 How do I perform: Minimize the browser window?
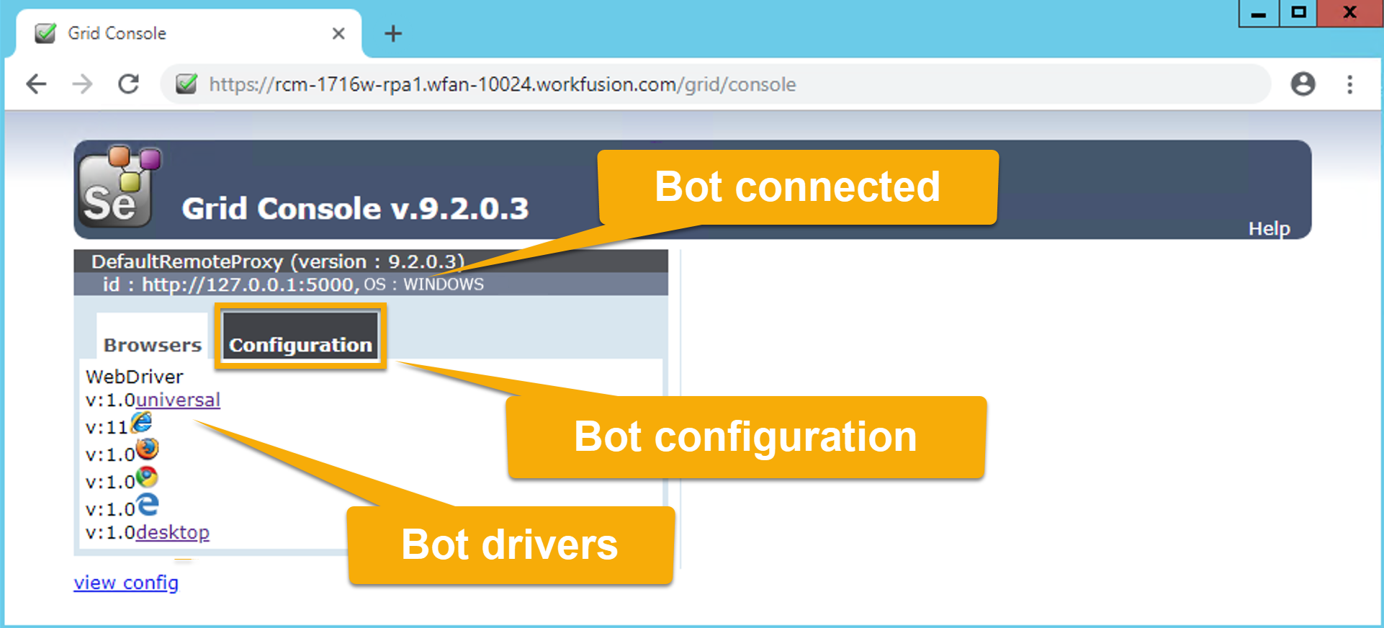click(1259, 13)
